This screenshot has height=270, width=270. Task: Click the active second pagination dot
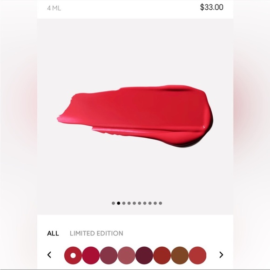[118, 203]
